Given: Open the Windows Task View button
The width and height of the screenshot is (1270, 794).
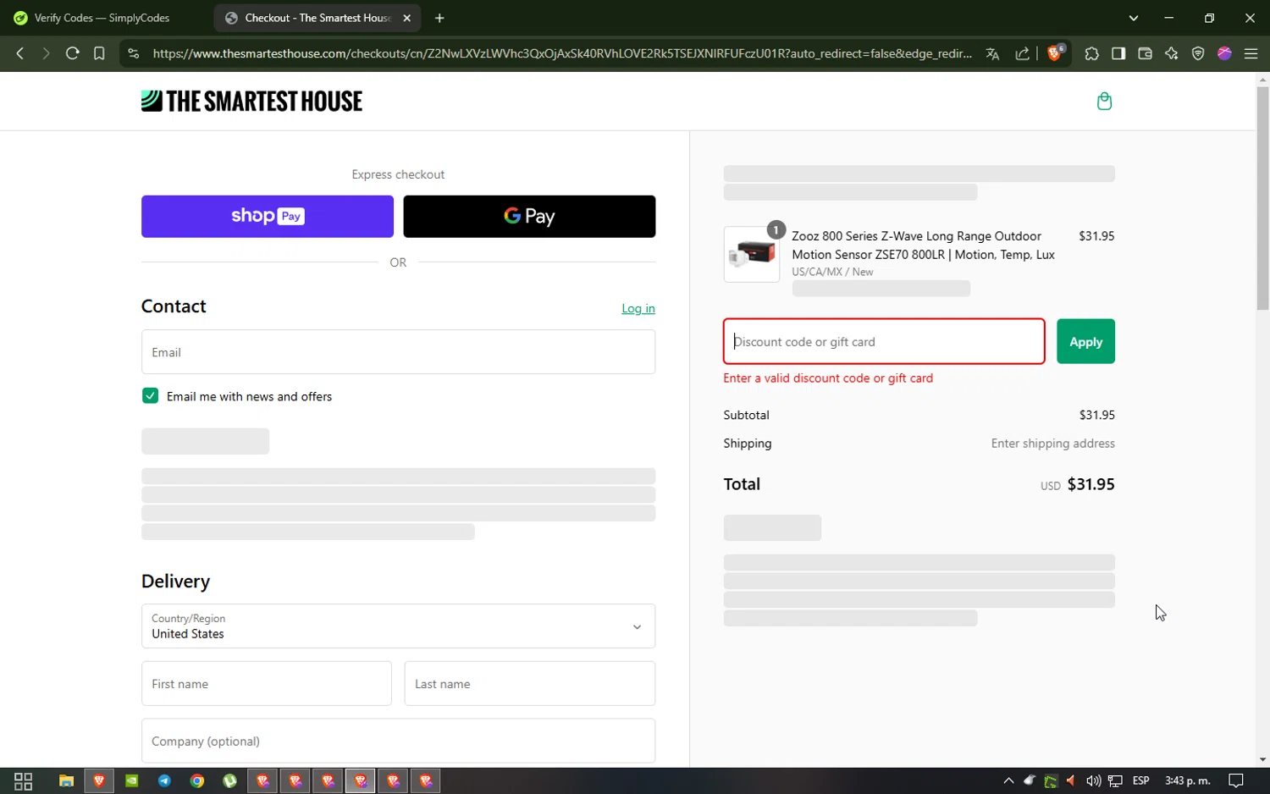Looking at the screenshot, I should click(x=24, y=781).
